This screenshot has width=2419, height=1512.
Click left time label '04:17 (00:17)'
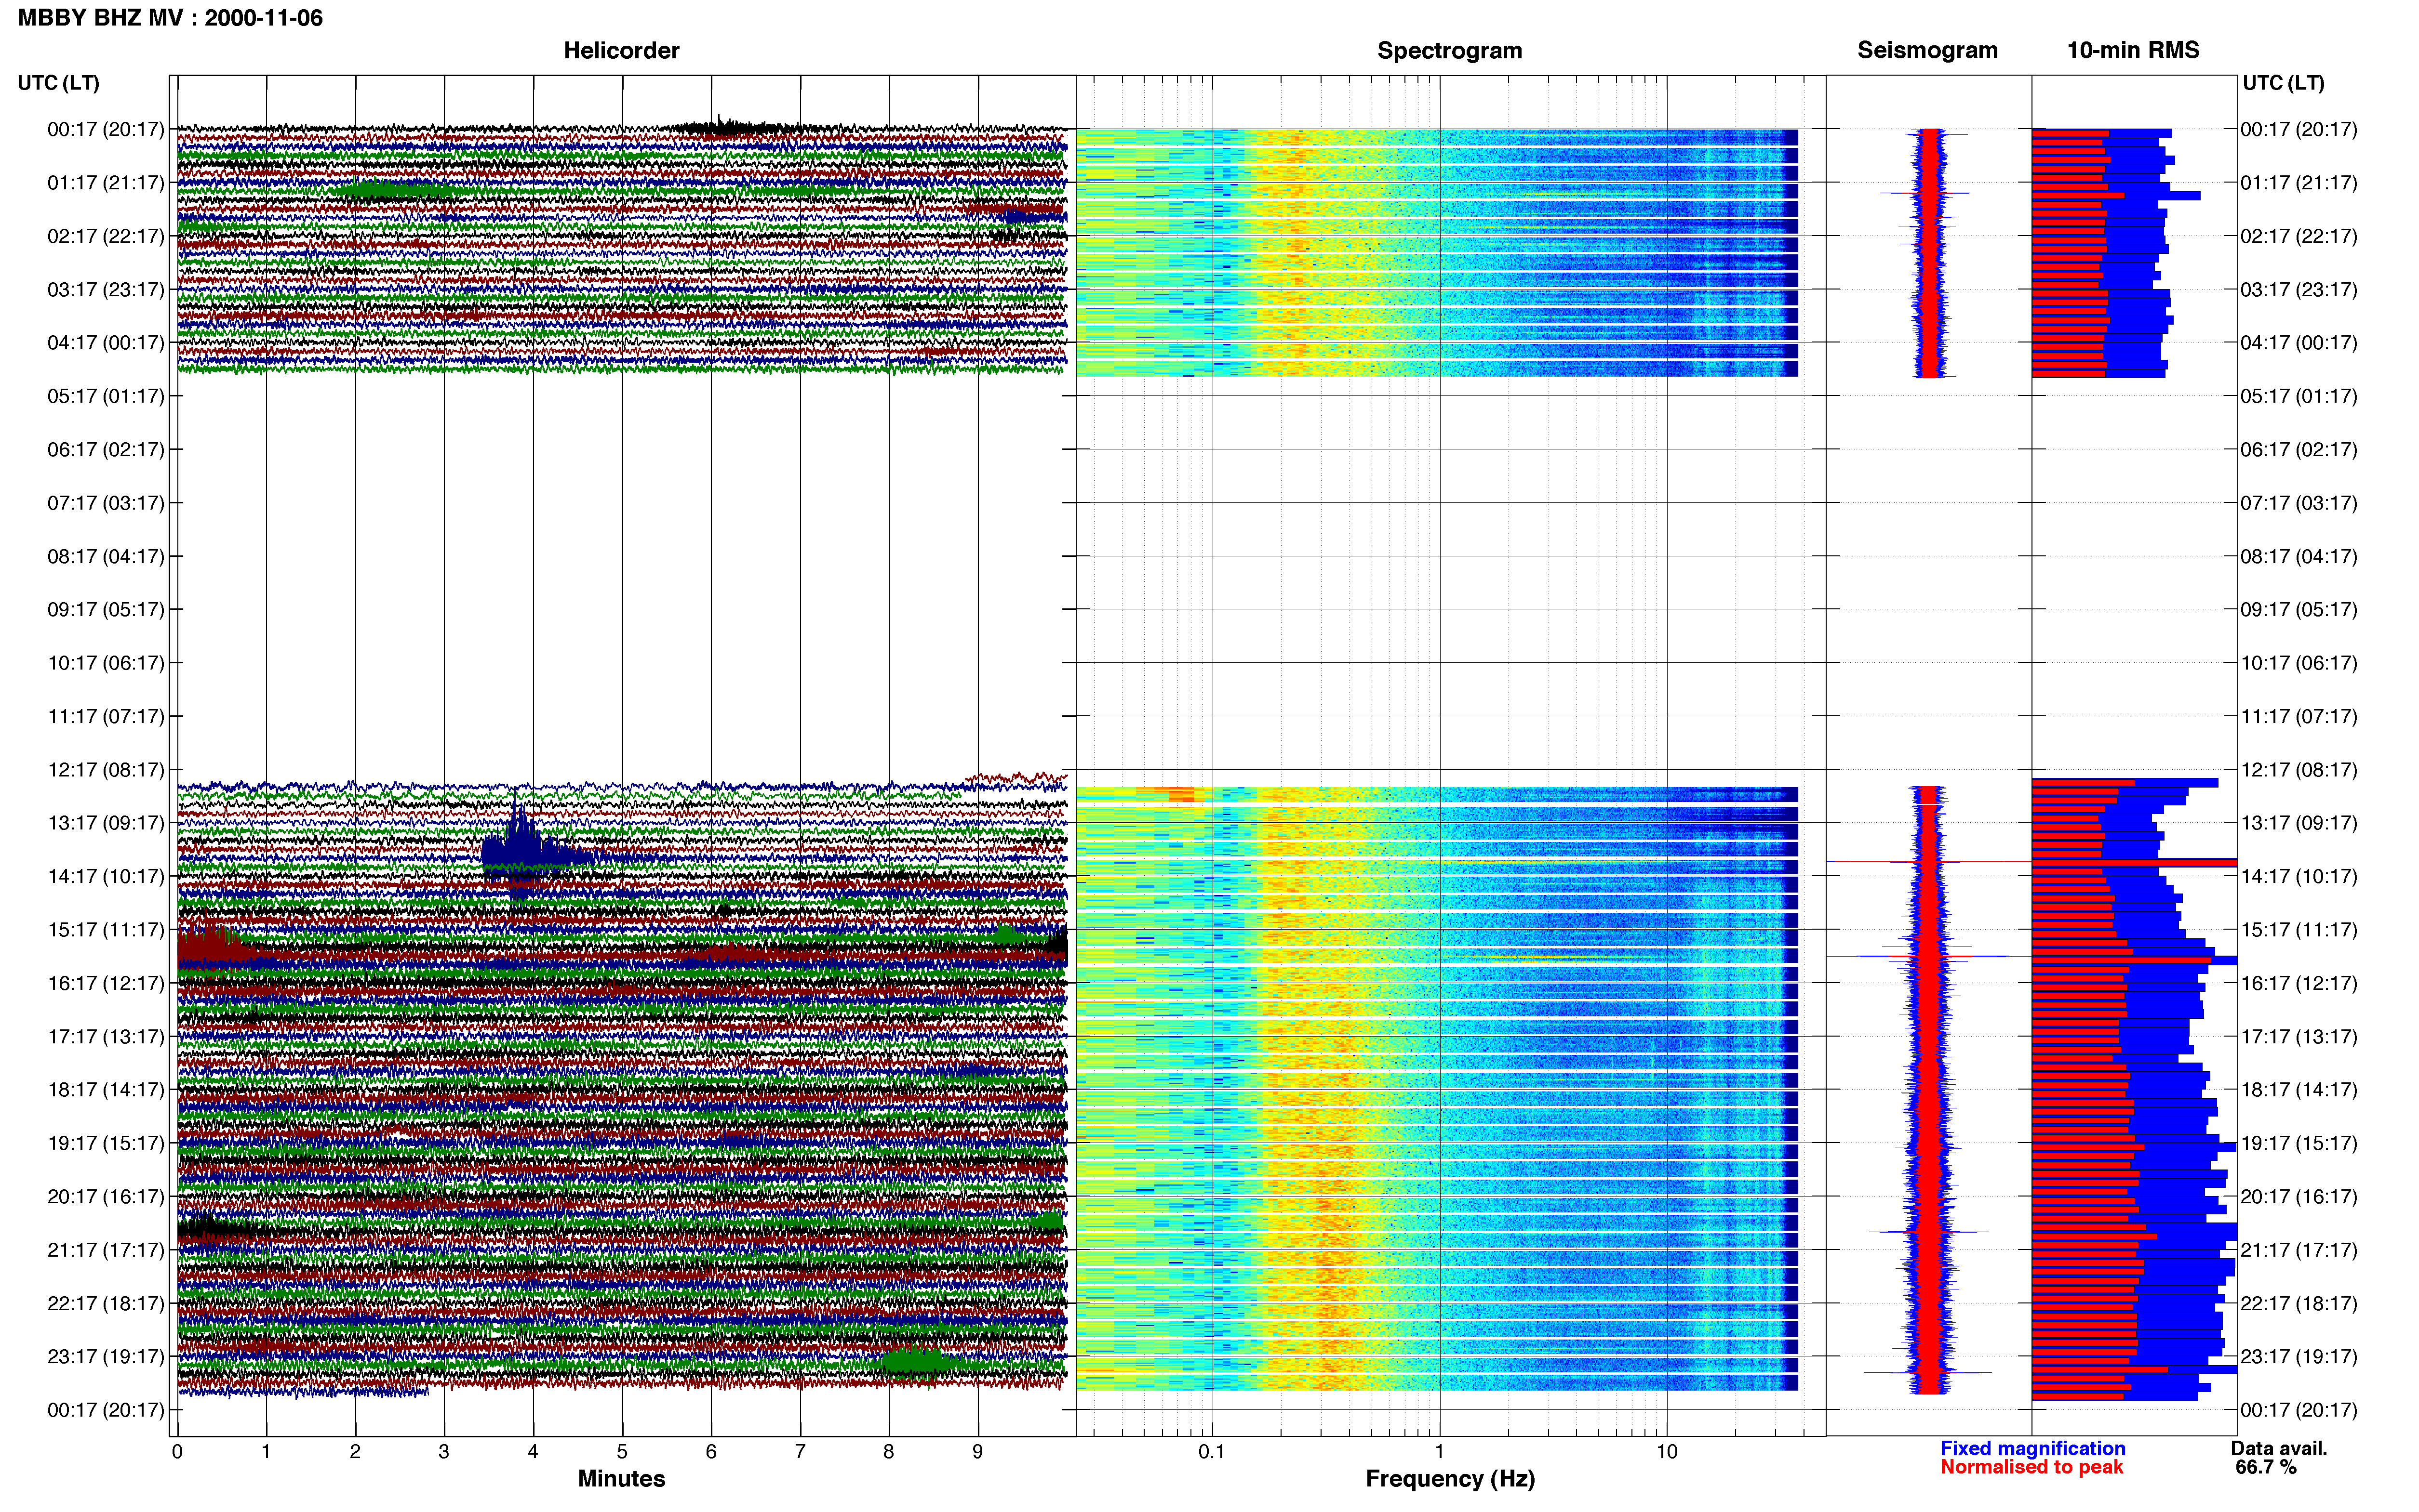point(106,343)
